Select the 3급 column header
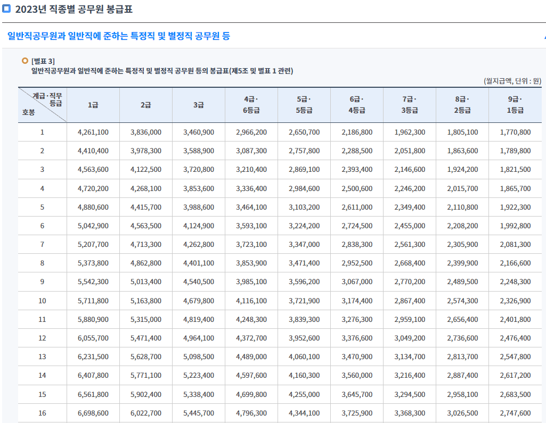This screenshot has height=423, width=546. pyautogui.click(x=199, y=105)
